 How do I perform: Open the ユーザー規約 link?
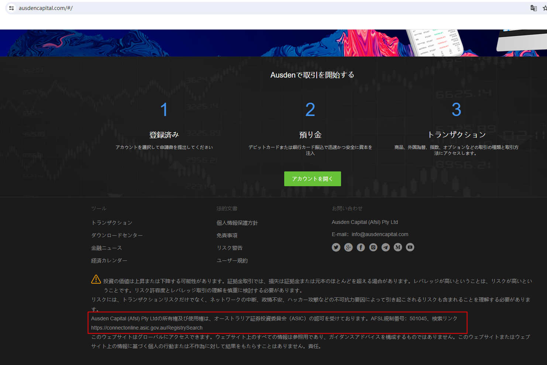click(232, 260)
